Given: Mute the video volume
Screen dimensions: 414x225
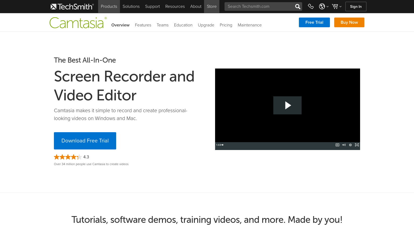Looking at the screenshot, I should tap(344, 145).
